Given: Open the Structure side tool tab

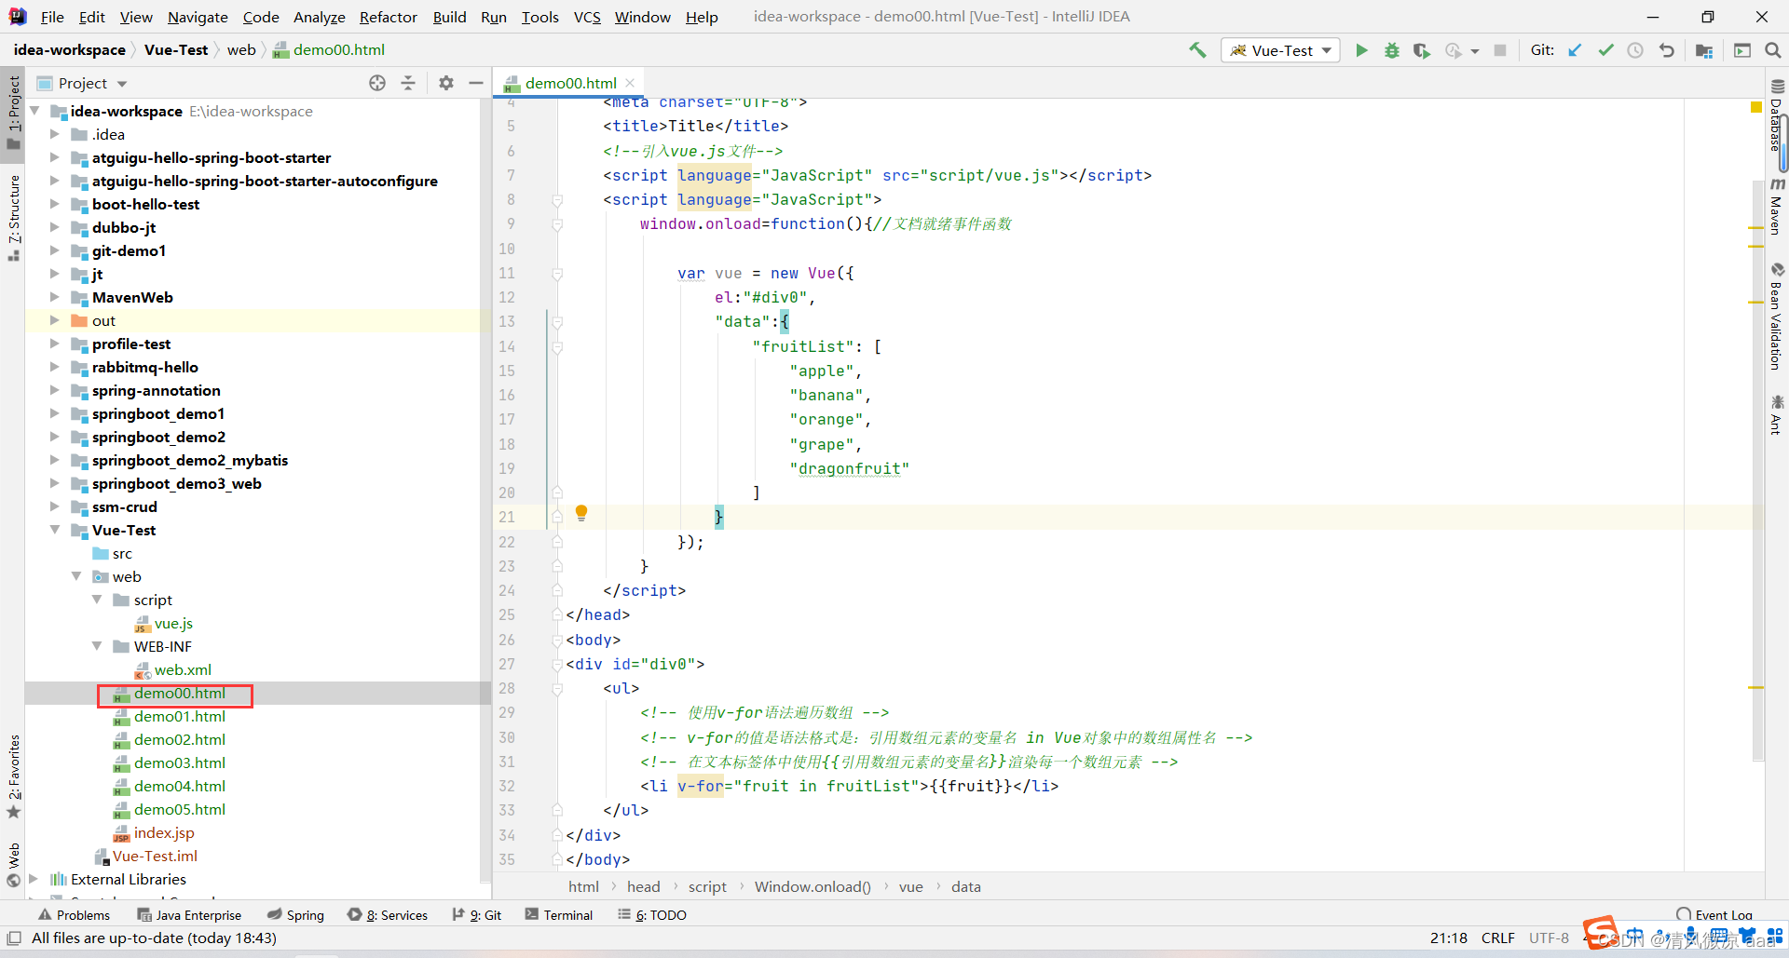Looking at the screenshot, I should [13, 218].
